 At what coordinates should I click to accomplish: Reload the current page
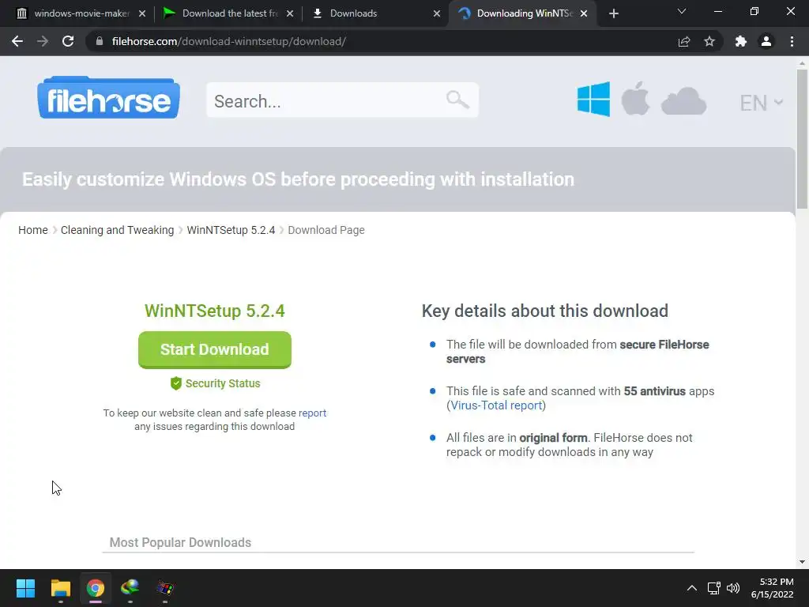68,41
